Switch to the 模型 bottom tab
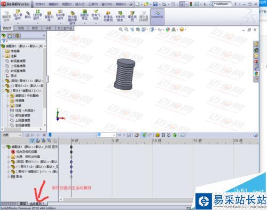The image size is (267, 210). pyautogui.click(x=23, y=204)
